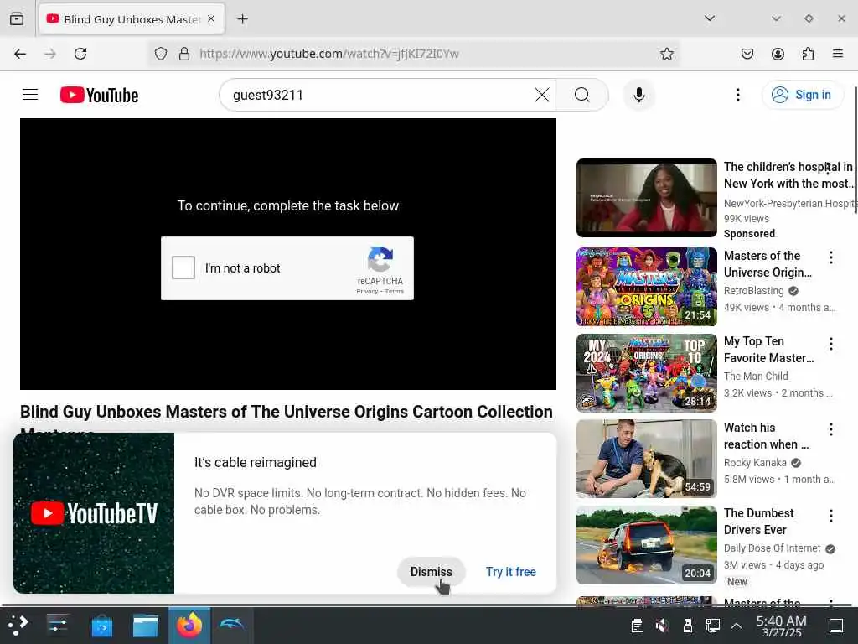Open Firefox account icon
This screenshot has height=644, width=858.
click(778, 54)
